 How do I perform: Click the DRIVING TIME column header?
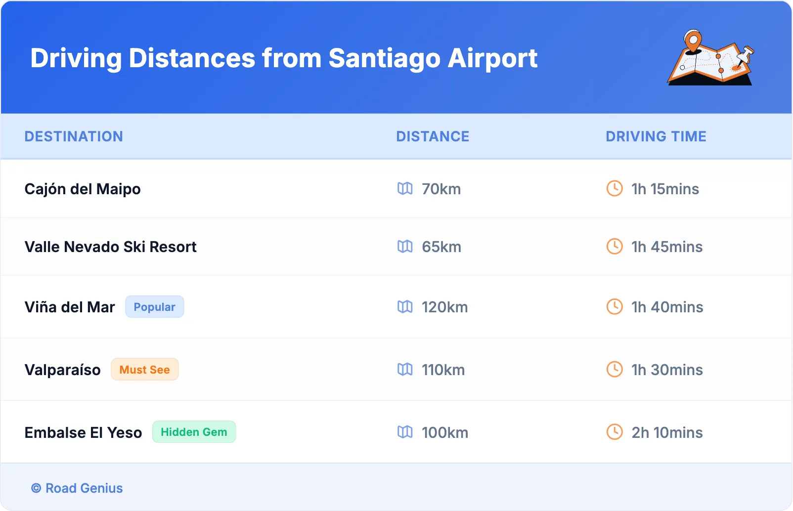pos(656,136)
